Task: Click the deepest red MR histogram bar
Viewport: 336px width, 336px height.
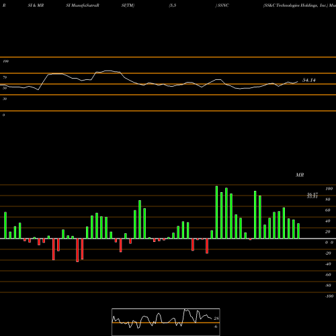Action: [x=77, y=250]
